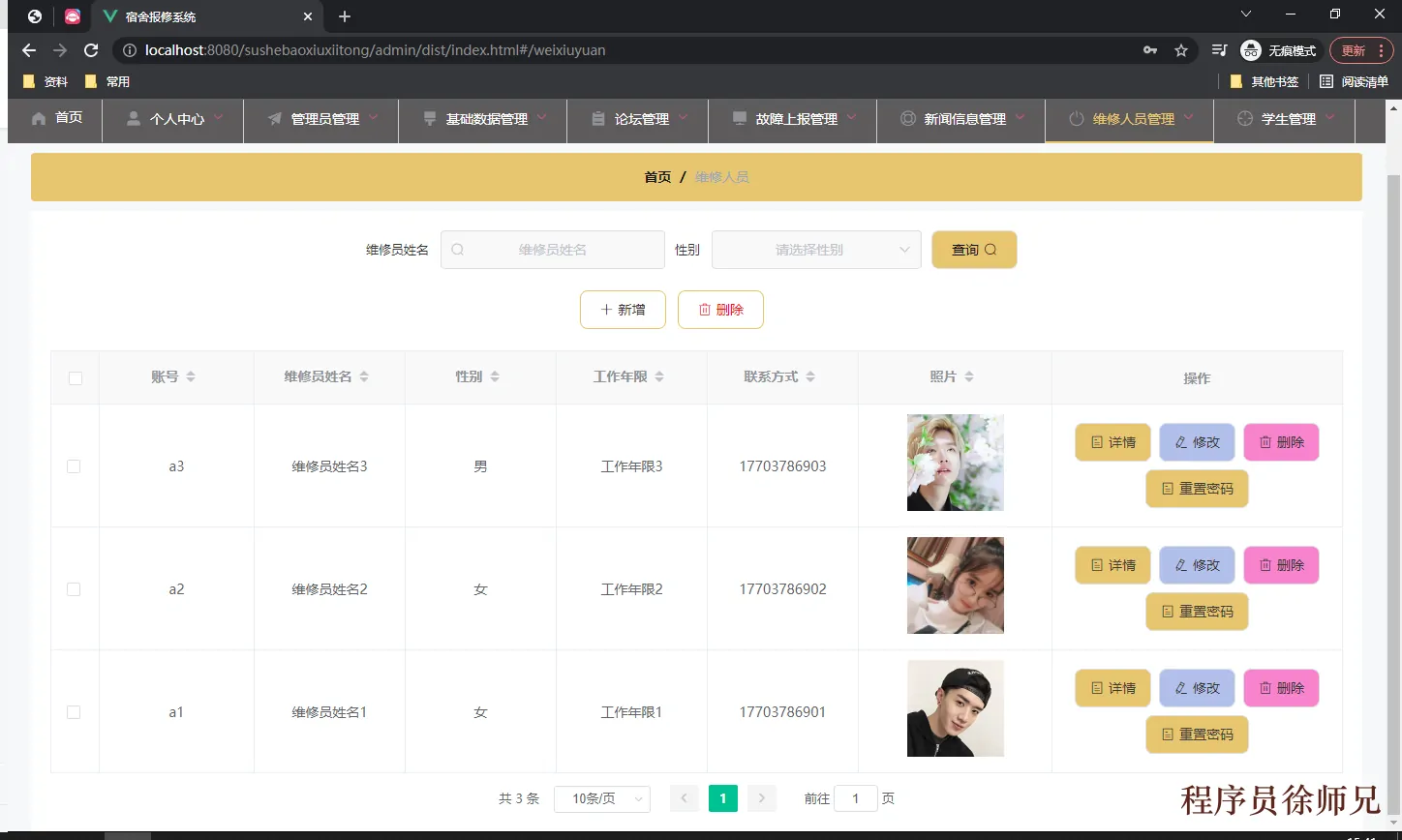Click 重置密码 for row a2
The height and width of the screenshot is (840, 1402).
point(1197,612)
